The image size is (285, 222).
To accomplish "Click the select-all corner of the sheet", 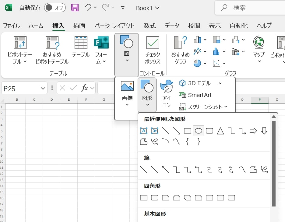I will coord(2,100).
